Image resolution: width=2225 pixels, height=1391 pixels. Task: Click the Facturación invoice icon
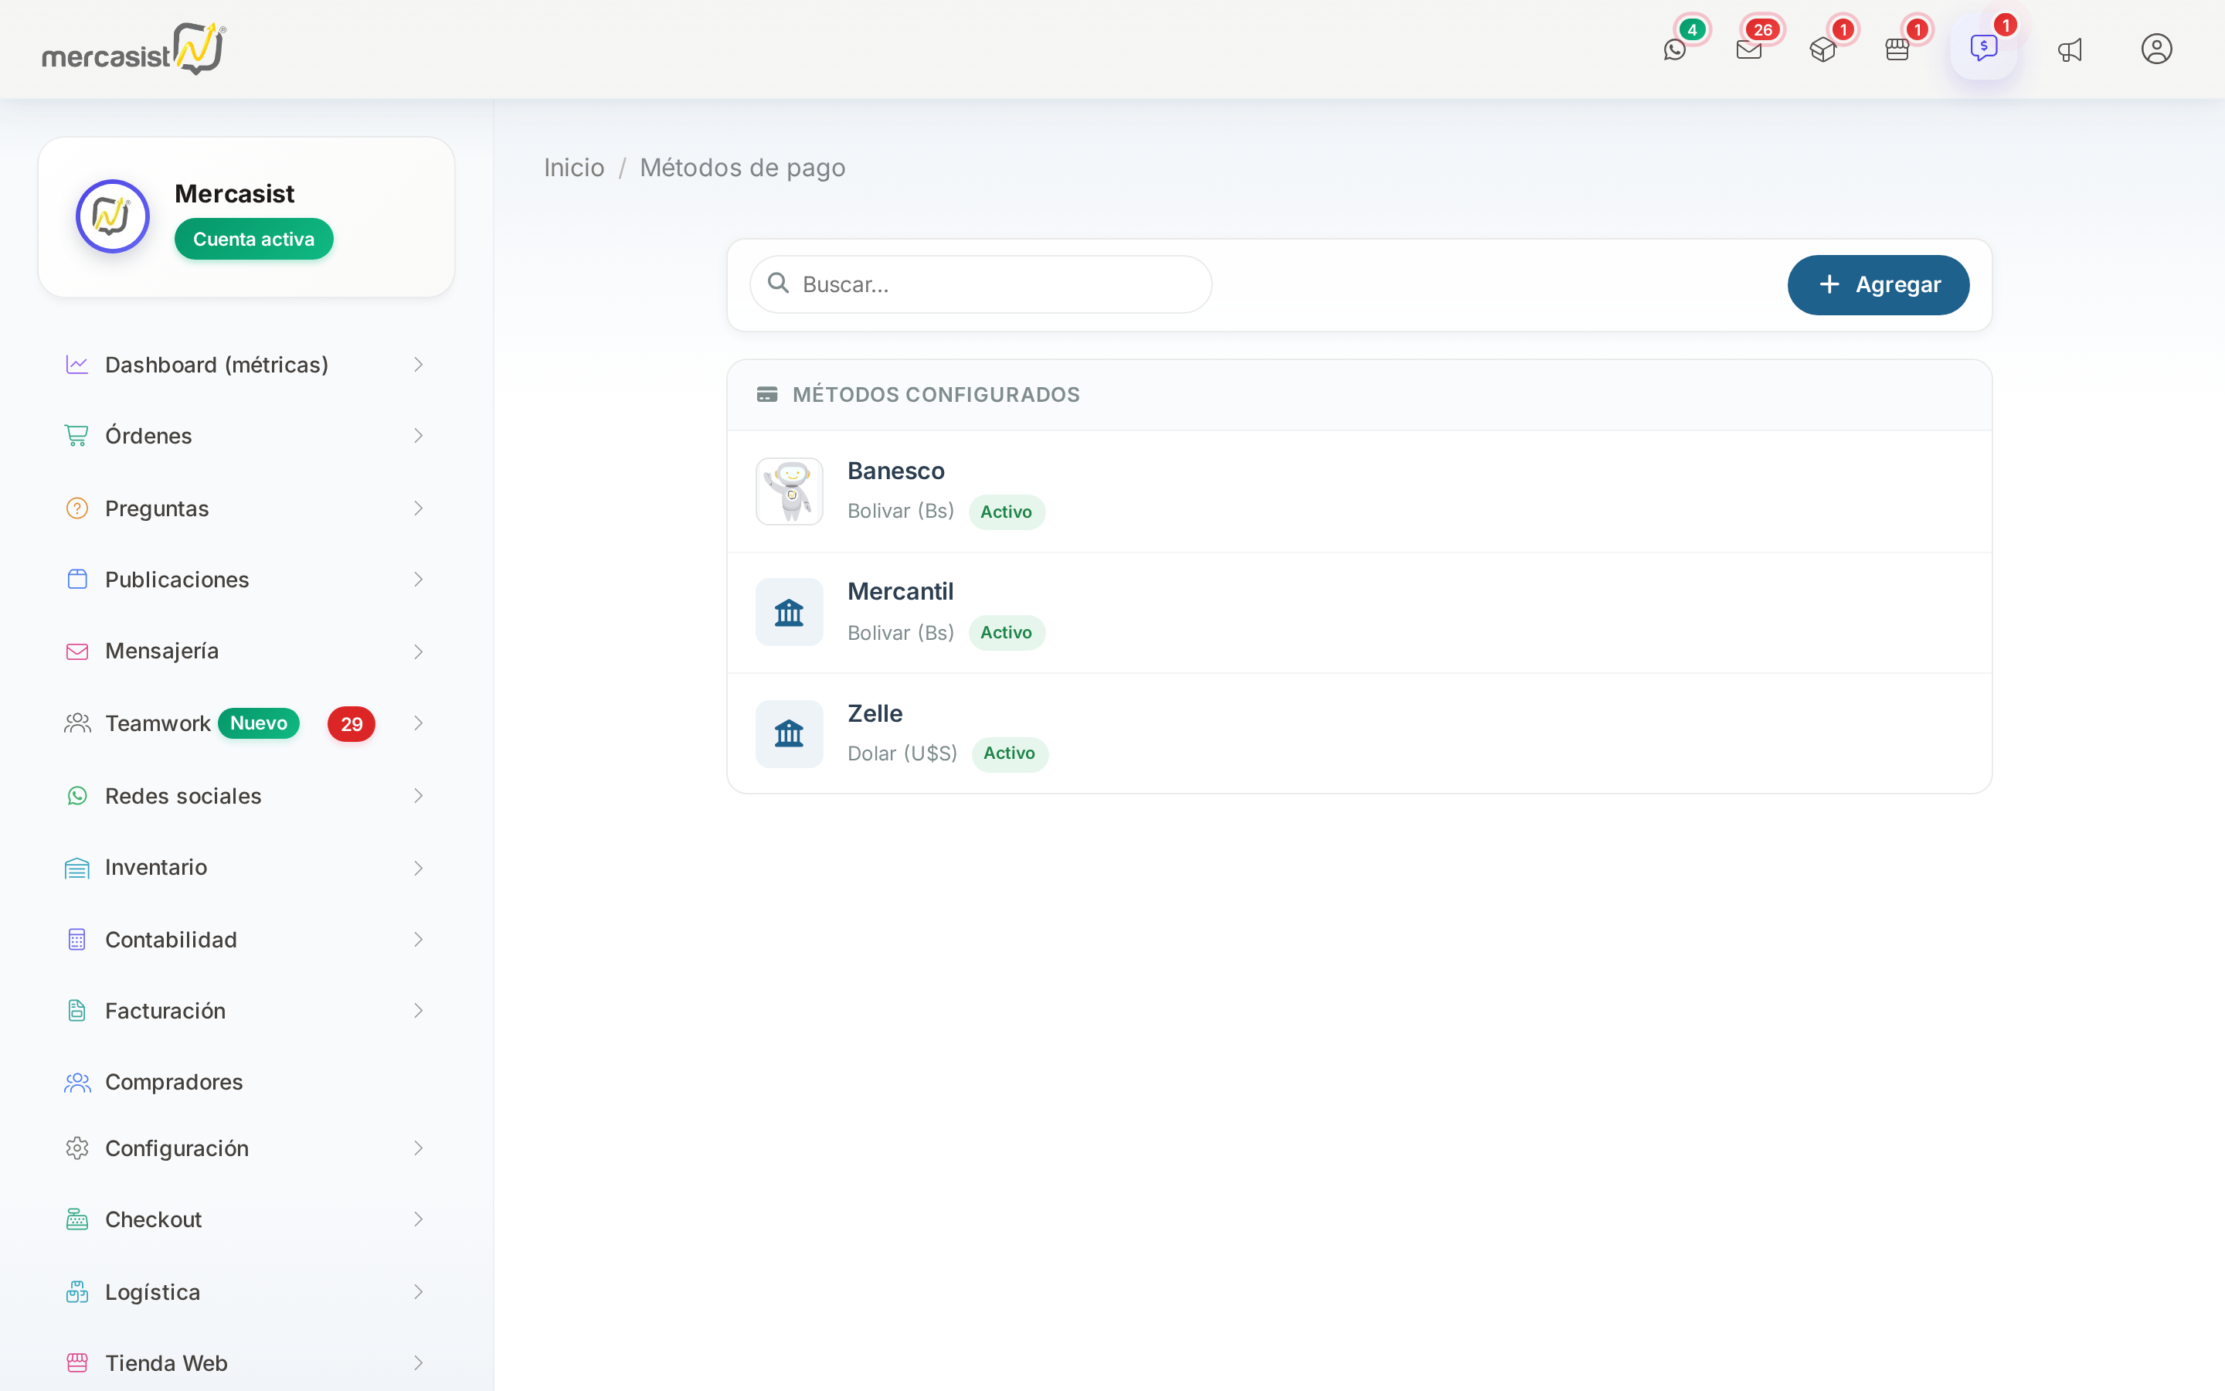coord(77,1011)
